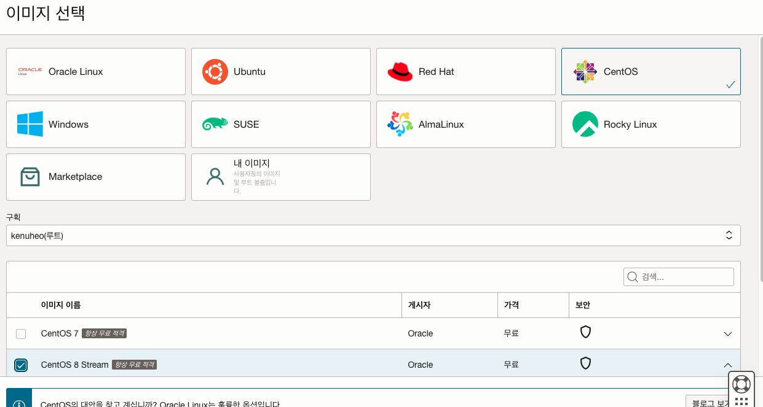The height and width of the screenshot is (407, 763).
Task: Pick the AlmaLinux image card
Action: pyautogui.click(x=466, y=125)
